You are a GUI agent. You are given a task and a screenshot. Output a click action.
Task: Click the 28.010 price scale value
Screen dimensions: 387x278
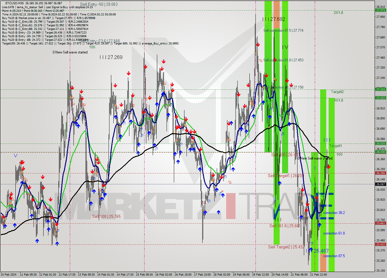point(380,7)
